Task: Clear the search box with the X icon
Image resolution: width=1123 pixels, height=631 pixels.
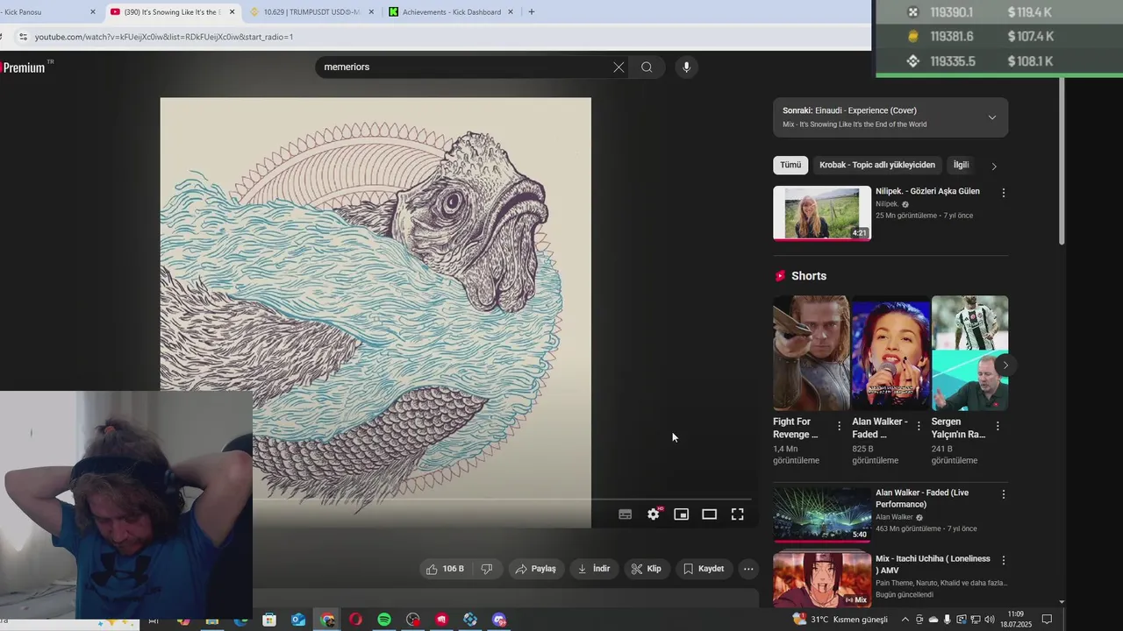Action: pos(619,67)
